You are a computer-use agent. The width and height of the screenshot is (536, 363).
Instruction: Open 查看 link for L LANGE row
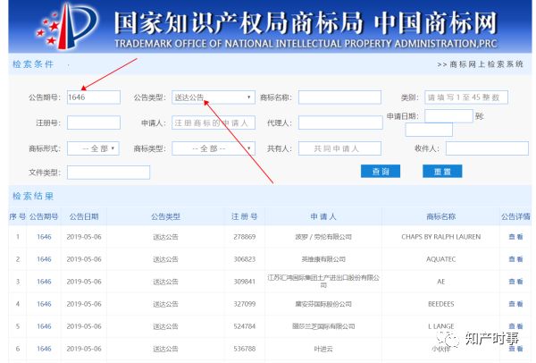[x=515, y=326]
